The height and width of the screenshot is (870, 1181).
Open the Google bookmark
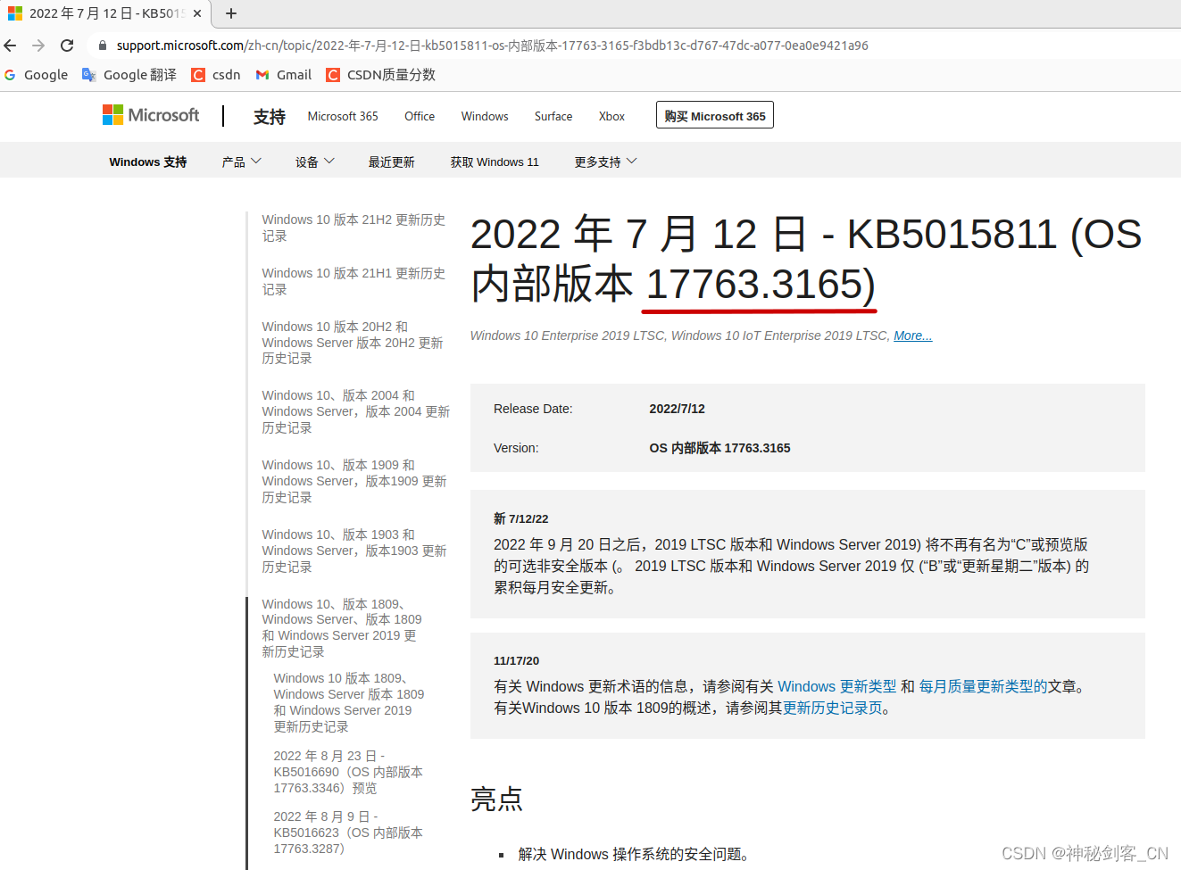[x=36, y=75]
